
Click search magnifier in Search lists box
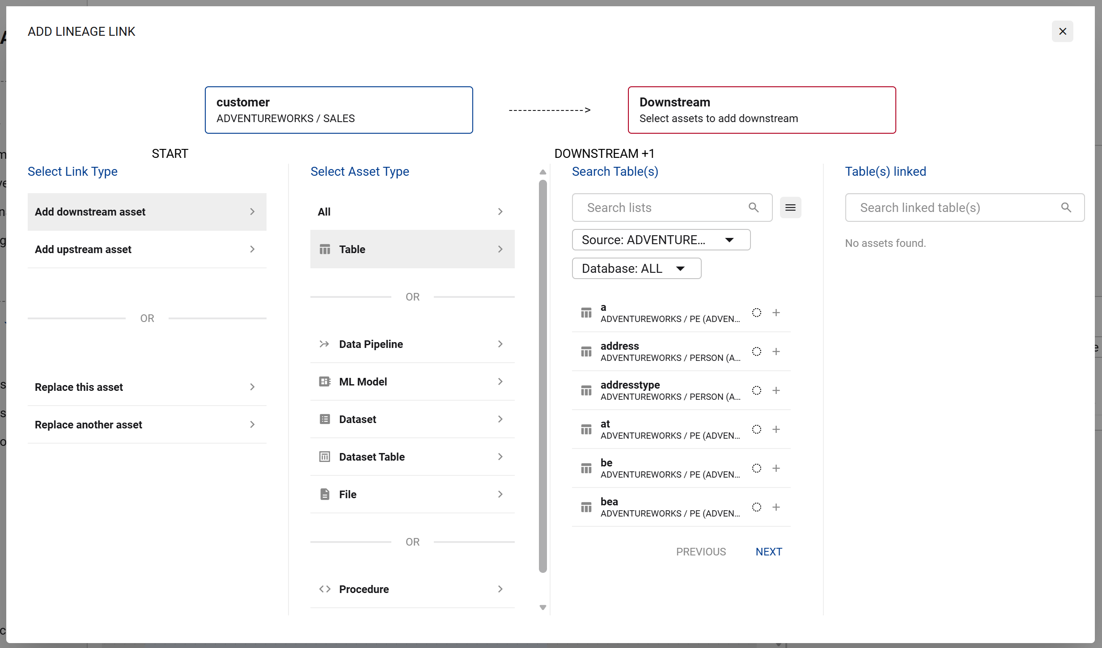click(x=754, y=208)
